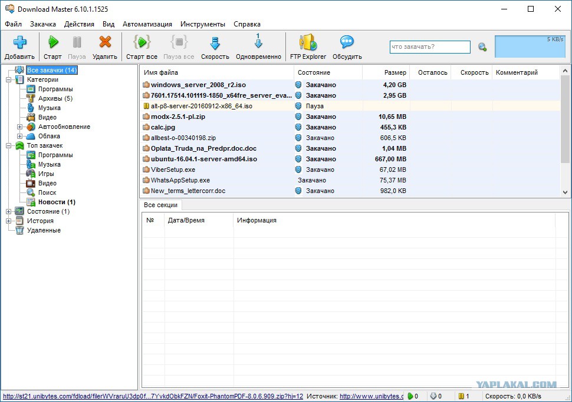
Task: Select the Облака cloud icon
Action: 31,136
